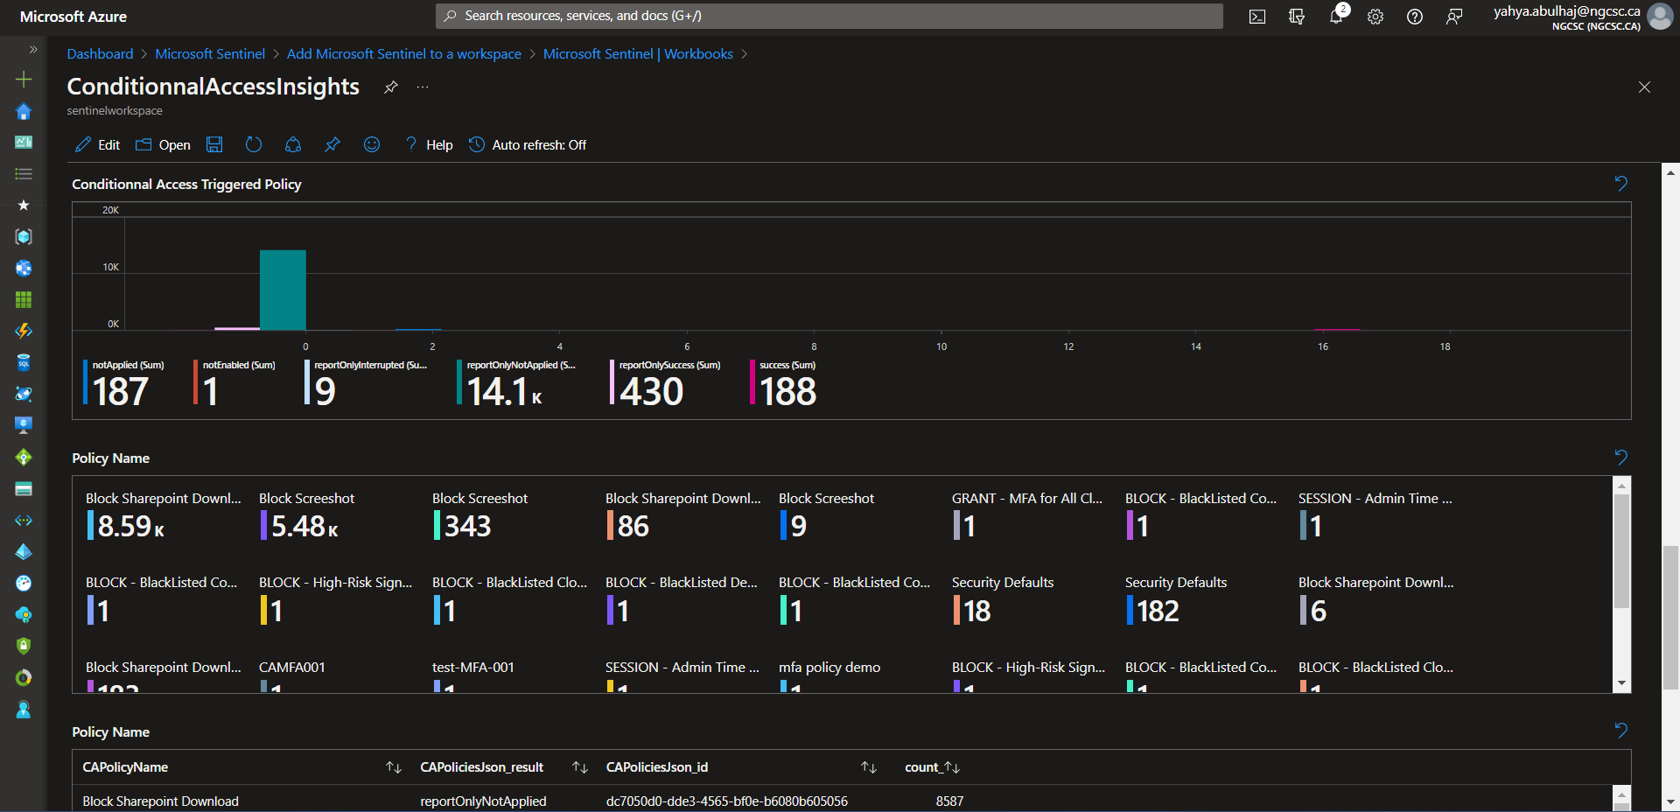Pin ConditionnalAccessInsights blade next to title
Screen dimensions: 1680x812
tap(391, 87)
